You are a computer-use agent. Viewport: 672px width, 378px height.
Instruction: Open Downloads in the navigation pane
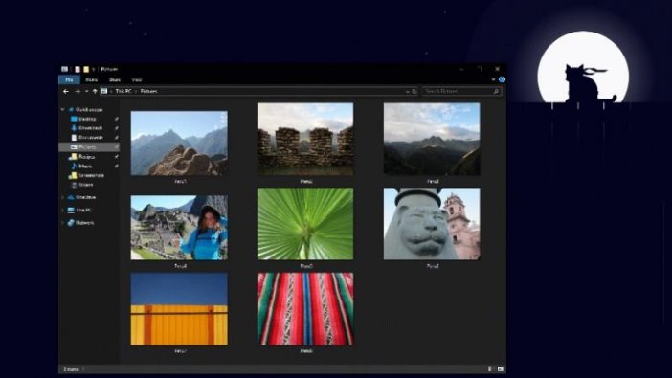[90, 128]
